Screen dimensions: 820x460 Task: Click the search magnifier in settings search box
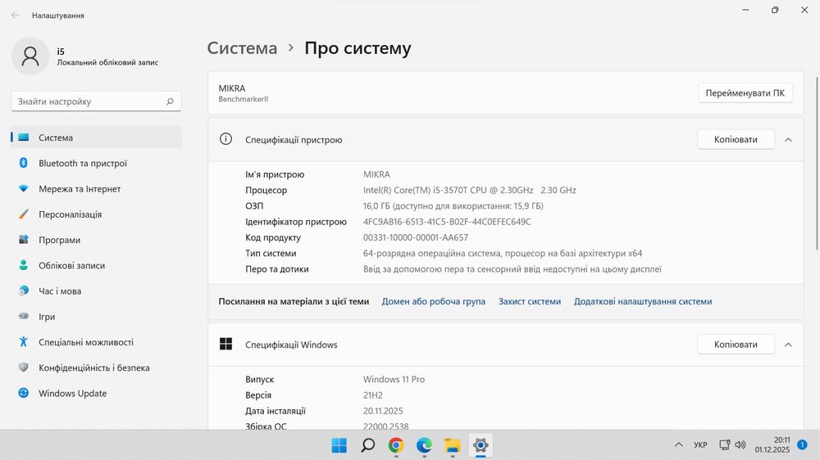170,101
